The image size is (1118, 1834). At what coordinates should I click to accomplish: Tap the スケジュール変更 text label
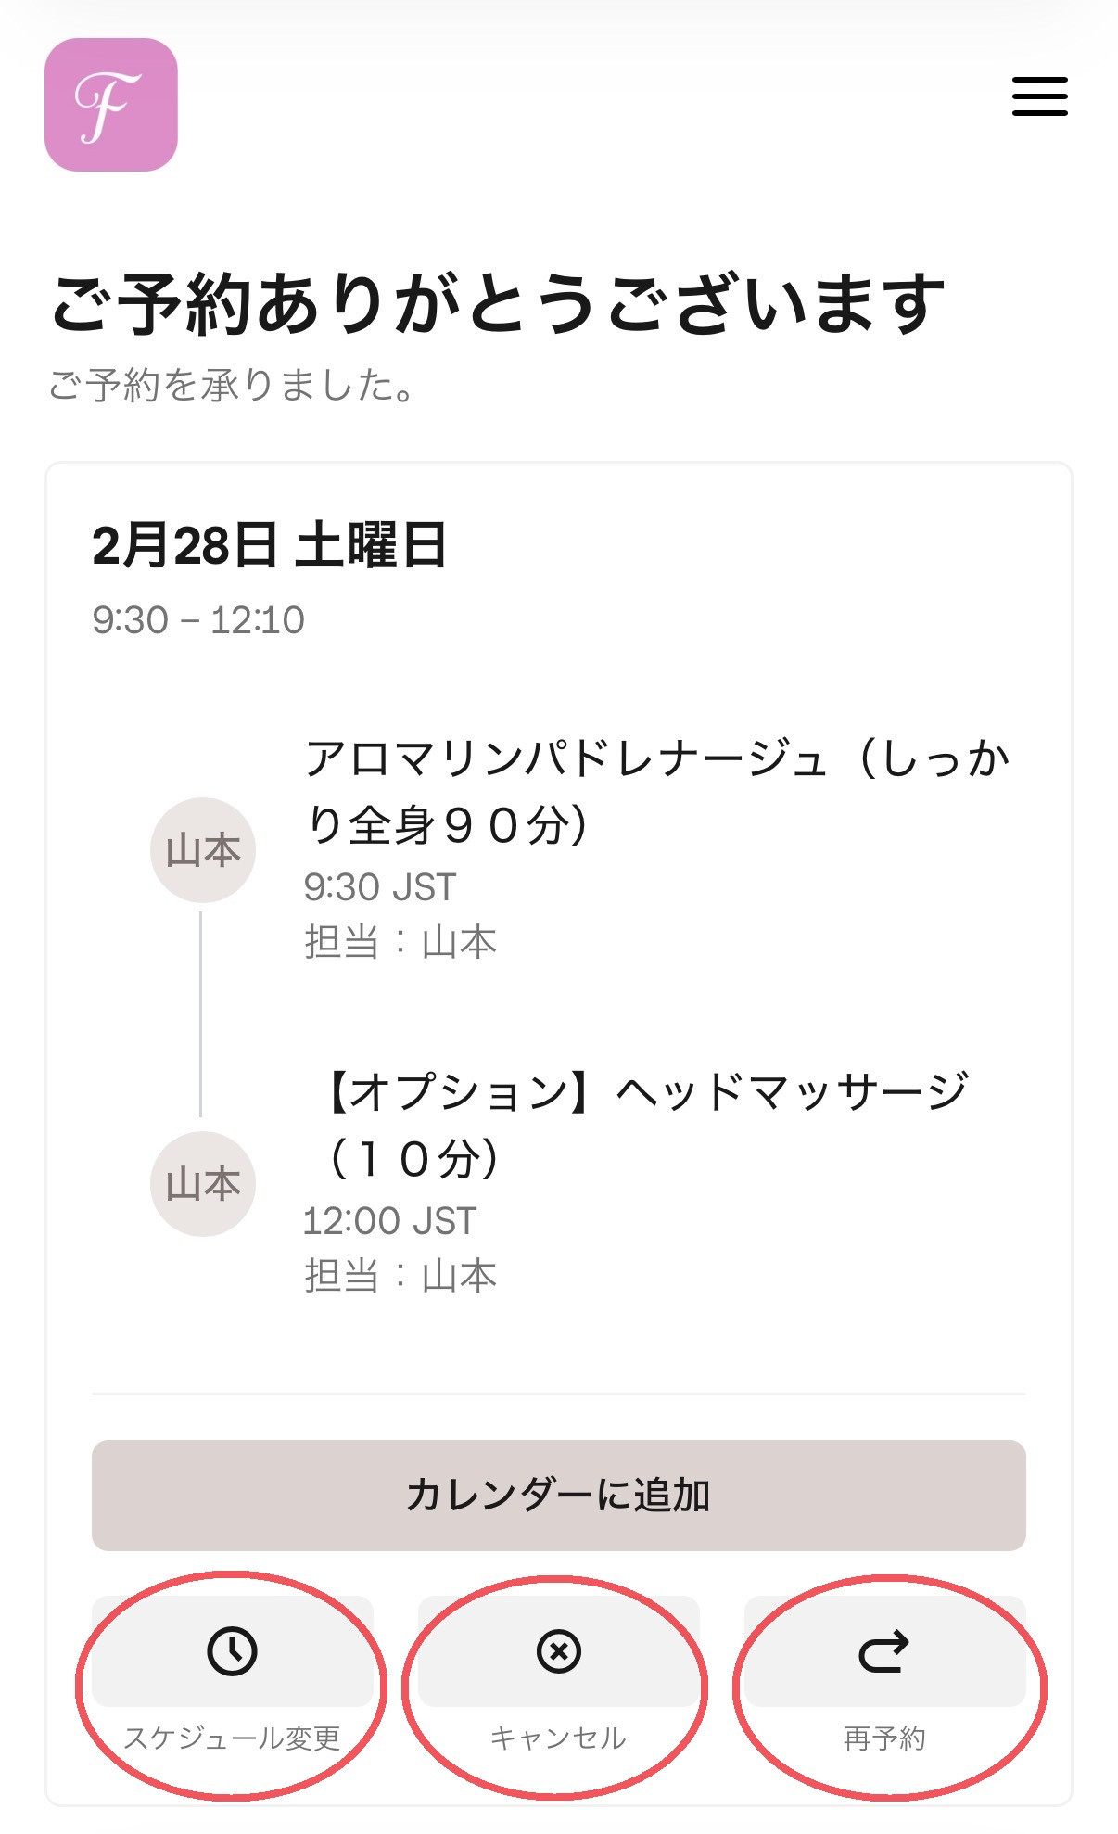click(x=232, y=1738)
